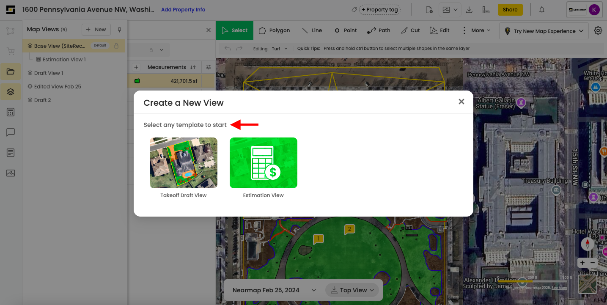Open the image gallery sidebar icon
Viewport: 607px width, 305px height.
tap(11, 173)
